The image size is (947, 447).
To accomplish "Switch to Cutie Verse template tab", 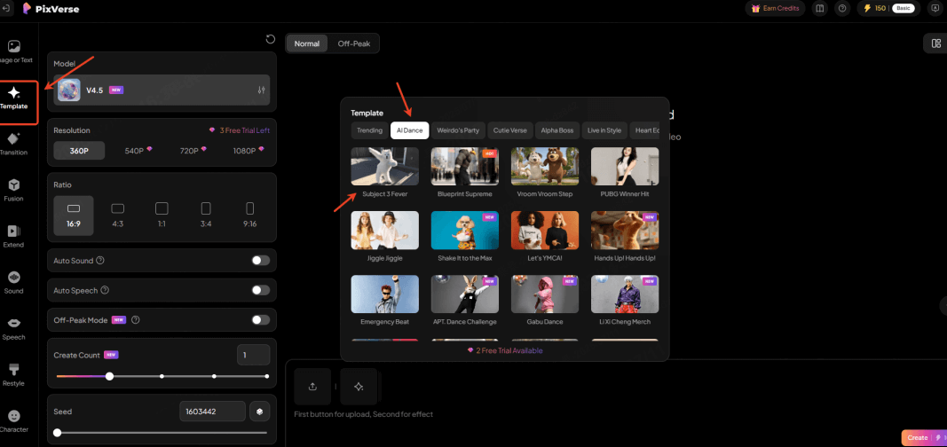I will [x=510, y=130].
